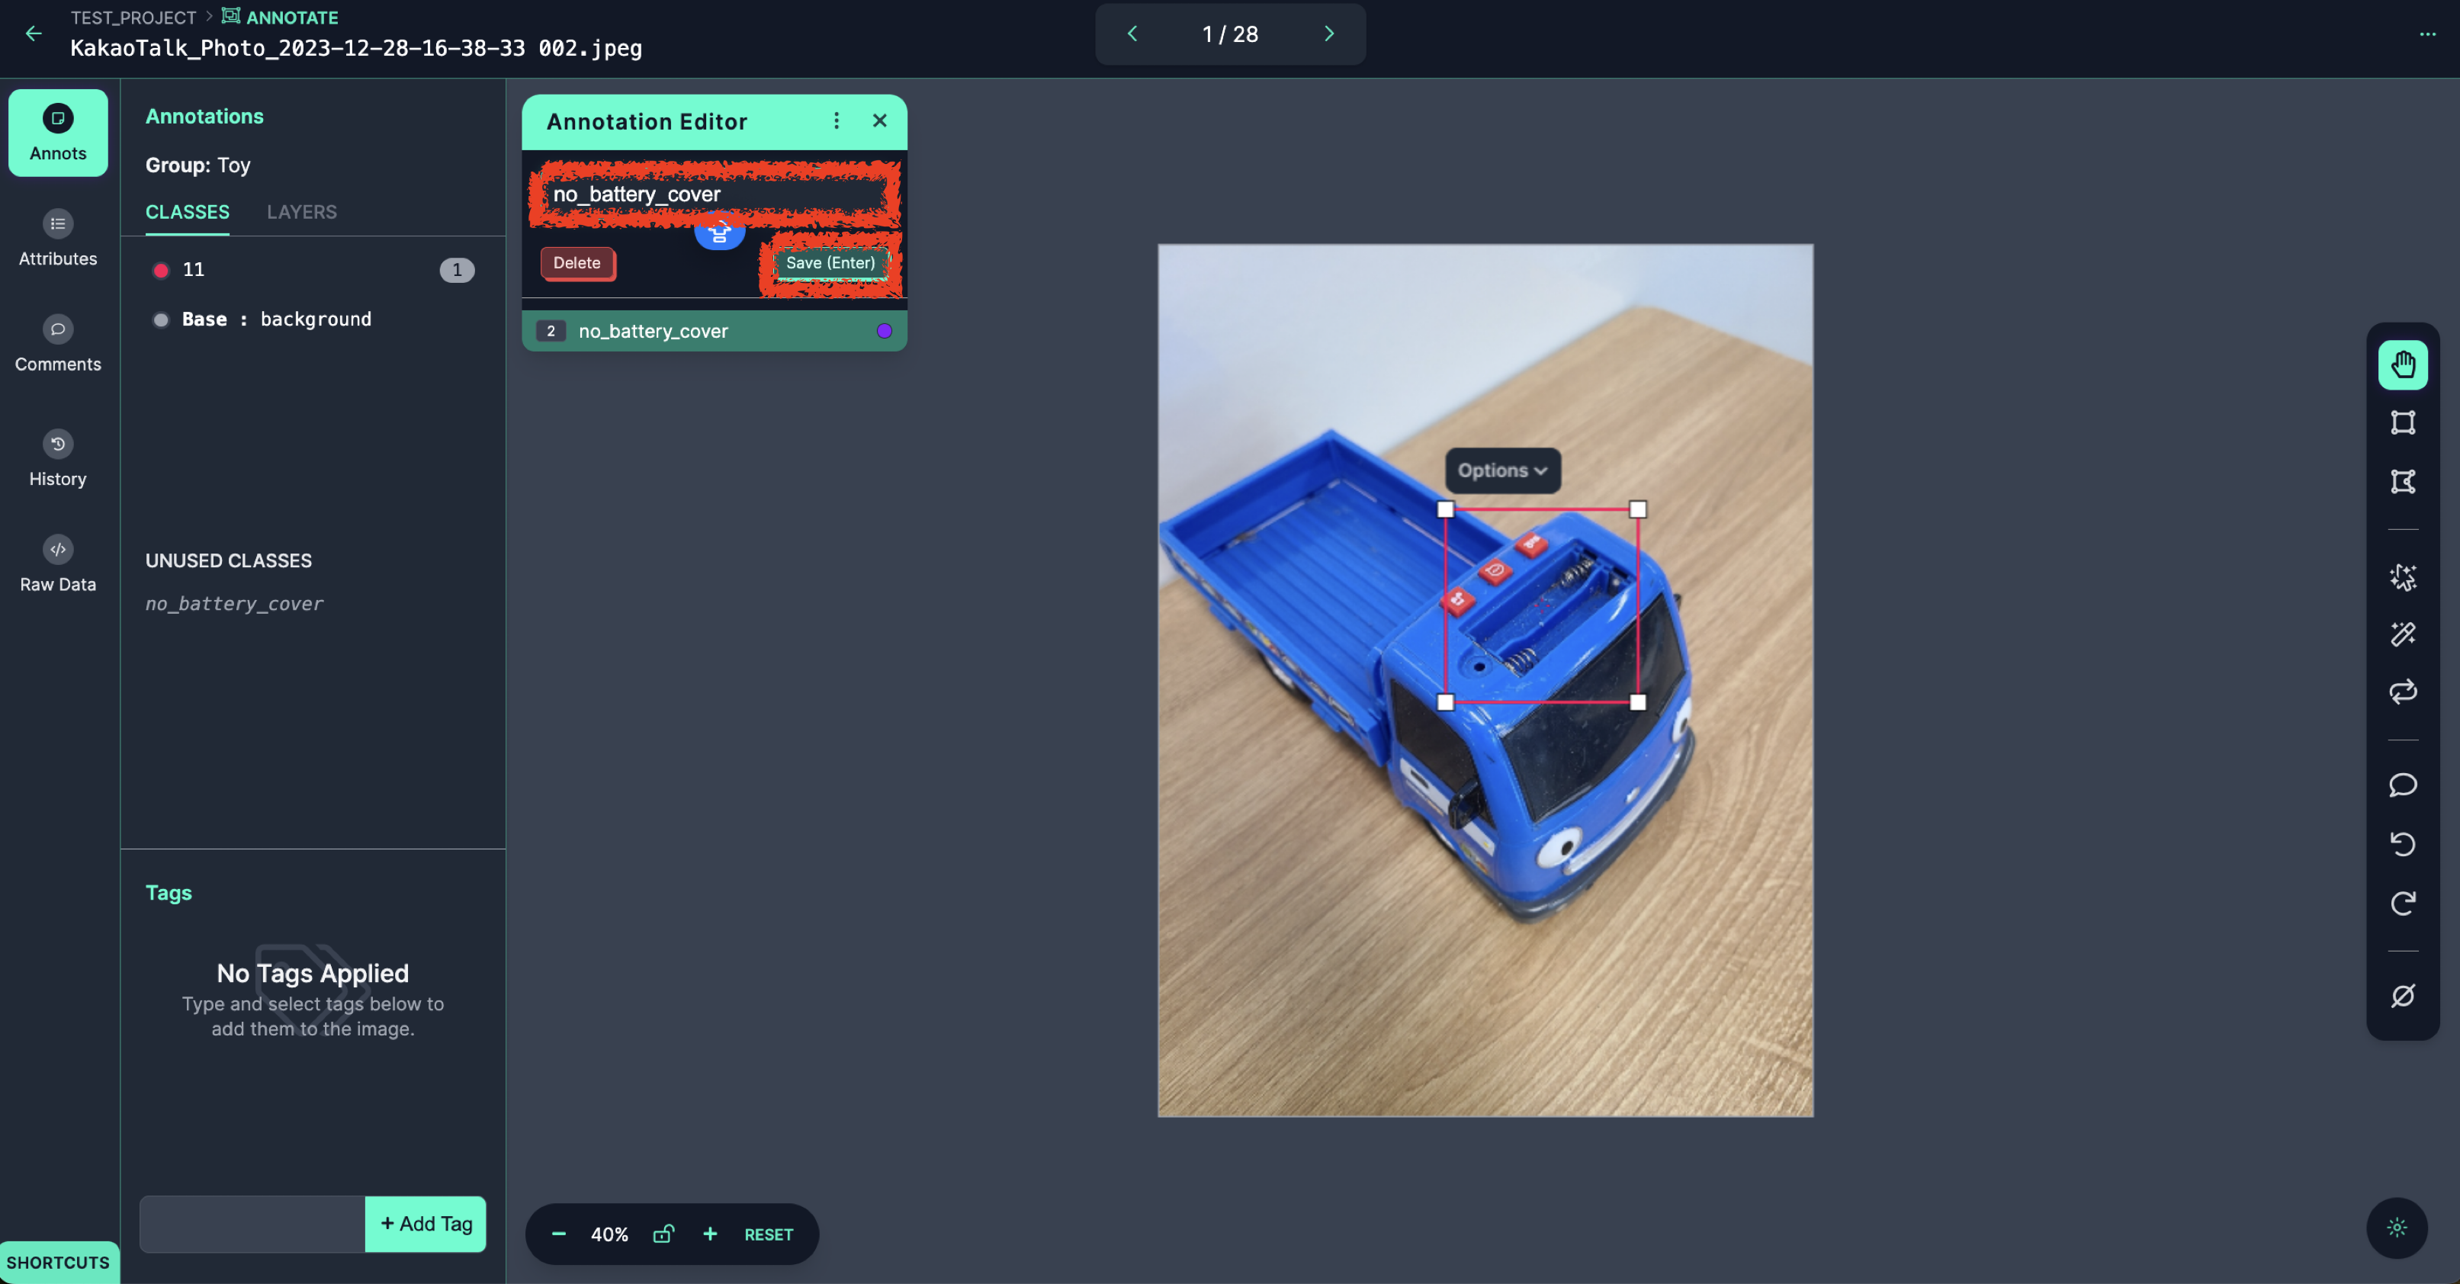Open the top-right ellipsis menu
The height and width of the screenshot is (1284, 2460).
[2427, 34]
